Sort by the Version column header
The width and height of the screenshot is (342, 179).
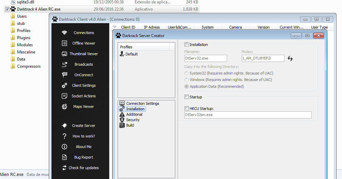point(264,27)
